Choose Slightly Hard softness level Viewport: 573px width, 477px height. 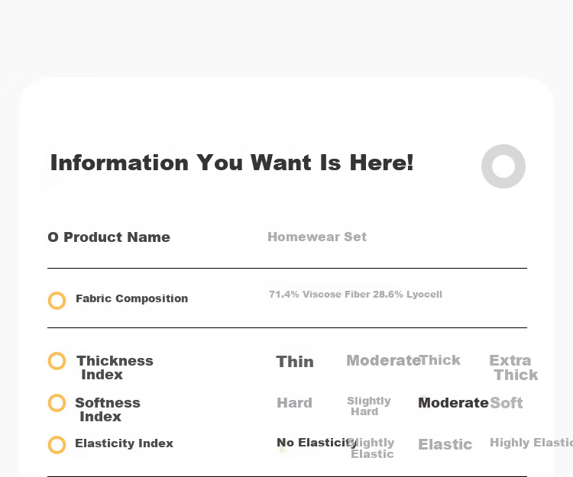click(x=369, y=406)
